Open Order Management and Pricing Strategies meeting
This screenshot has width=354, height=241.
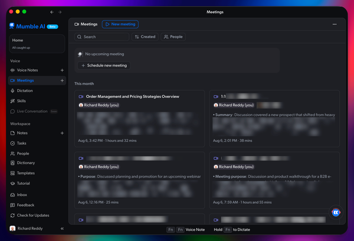click(x=139, y=119)
